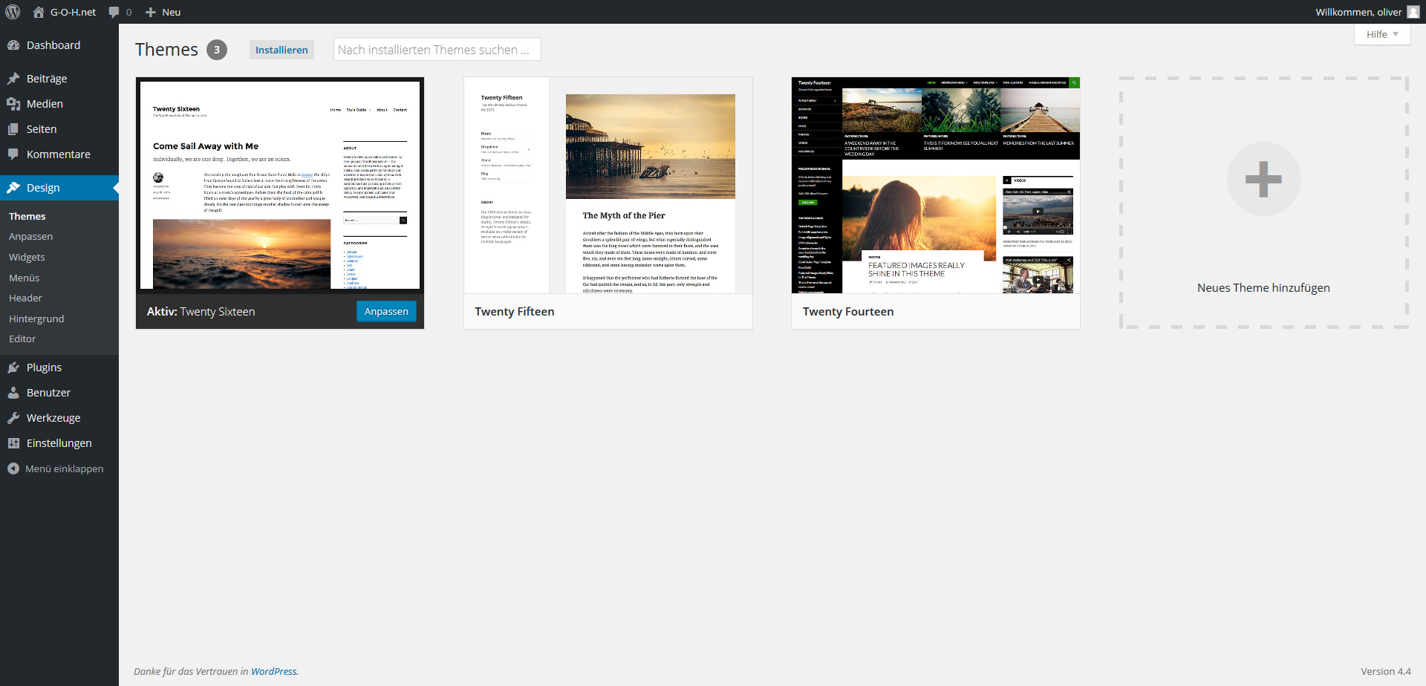
Task: Open the Plugins menu label
Action: pos(44,367)
